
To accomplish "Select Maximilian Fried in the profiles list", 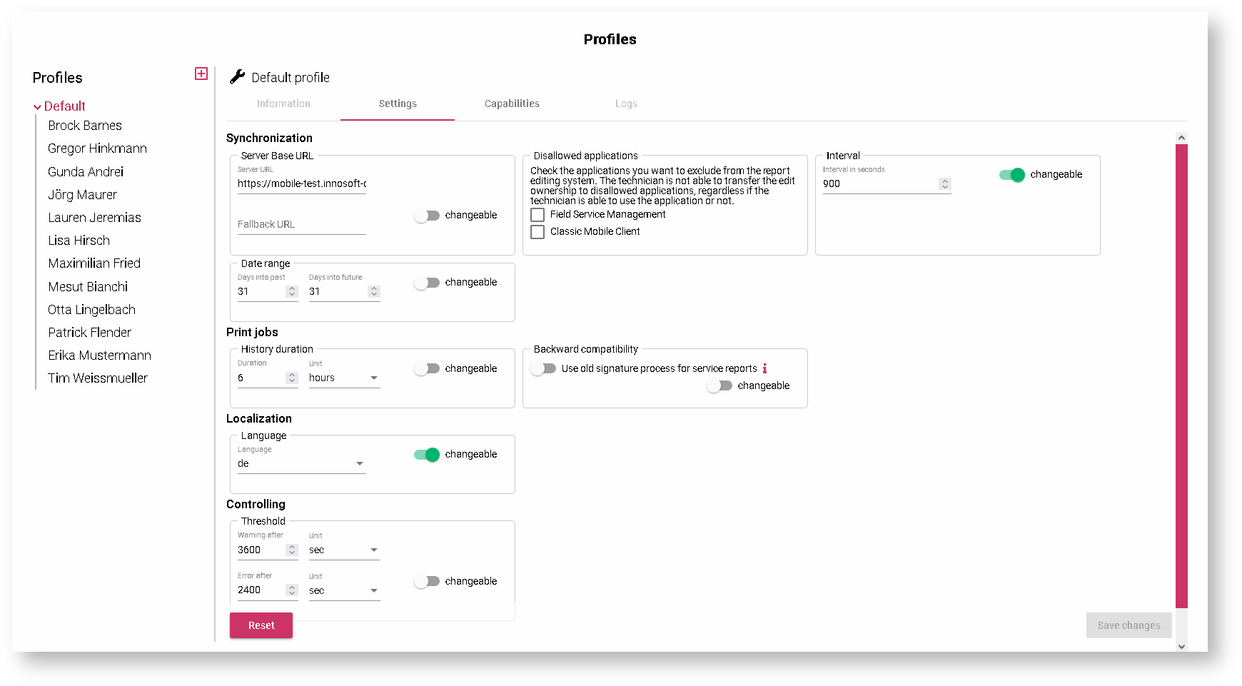I will coord(94,263).
